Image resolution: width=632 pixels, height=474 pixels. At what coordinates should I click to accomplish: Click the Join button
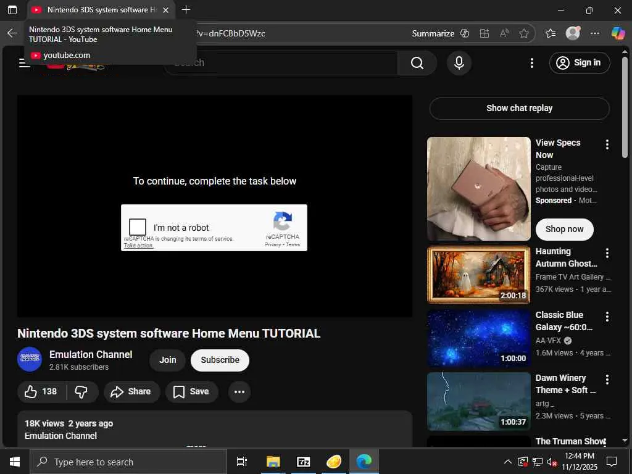click(167, 360)
